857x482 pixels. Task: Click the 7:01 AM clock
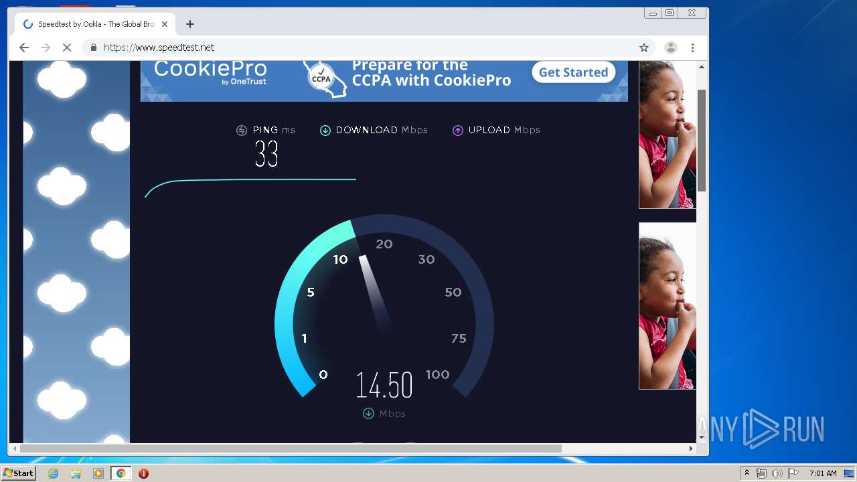pos(823,473)
